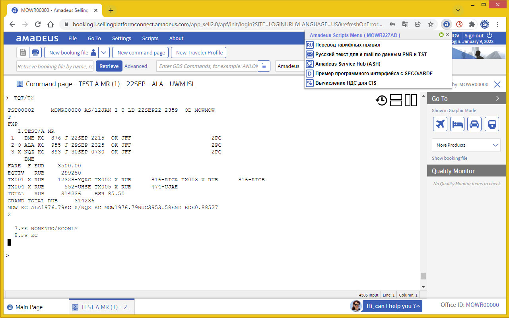
Task: Open the Settings menu
Action: [x=121, y=38]
